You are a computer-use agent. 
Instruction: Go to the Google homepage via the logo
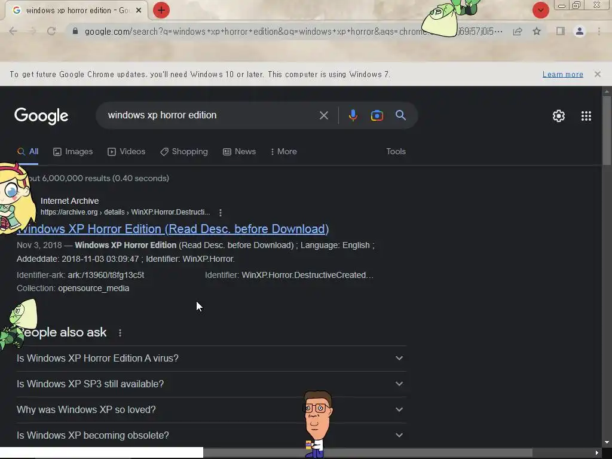pos(41,116)
